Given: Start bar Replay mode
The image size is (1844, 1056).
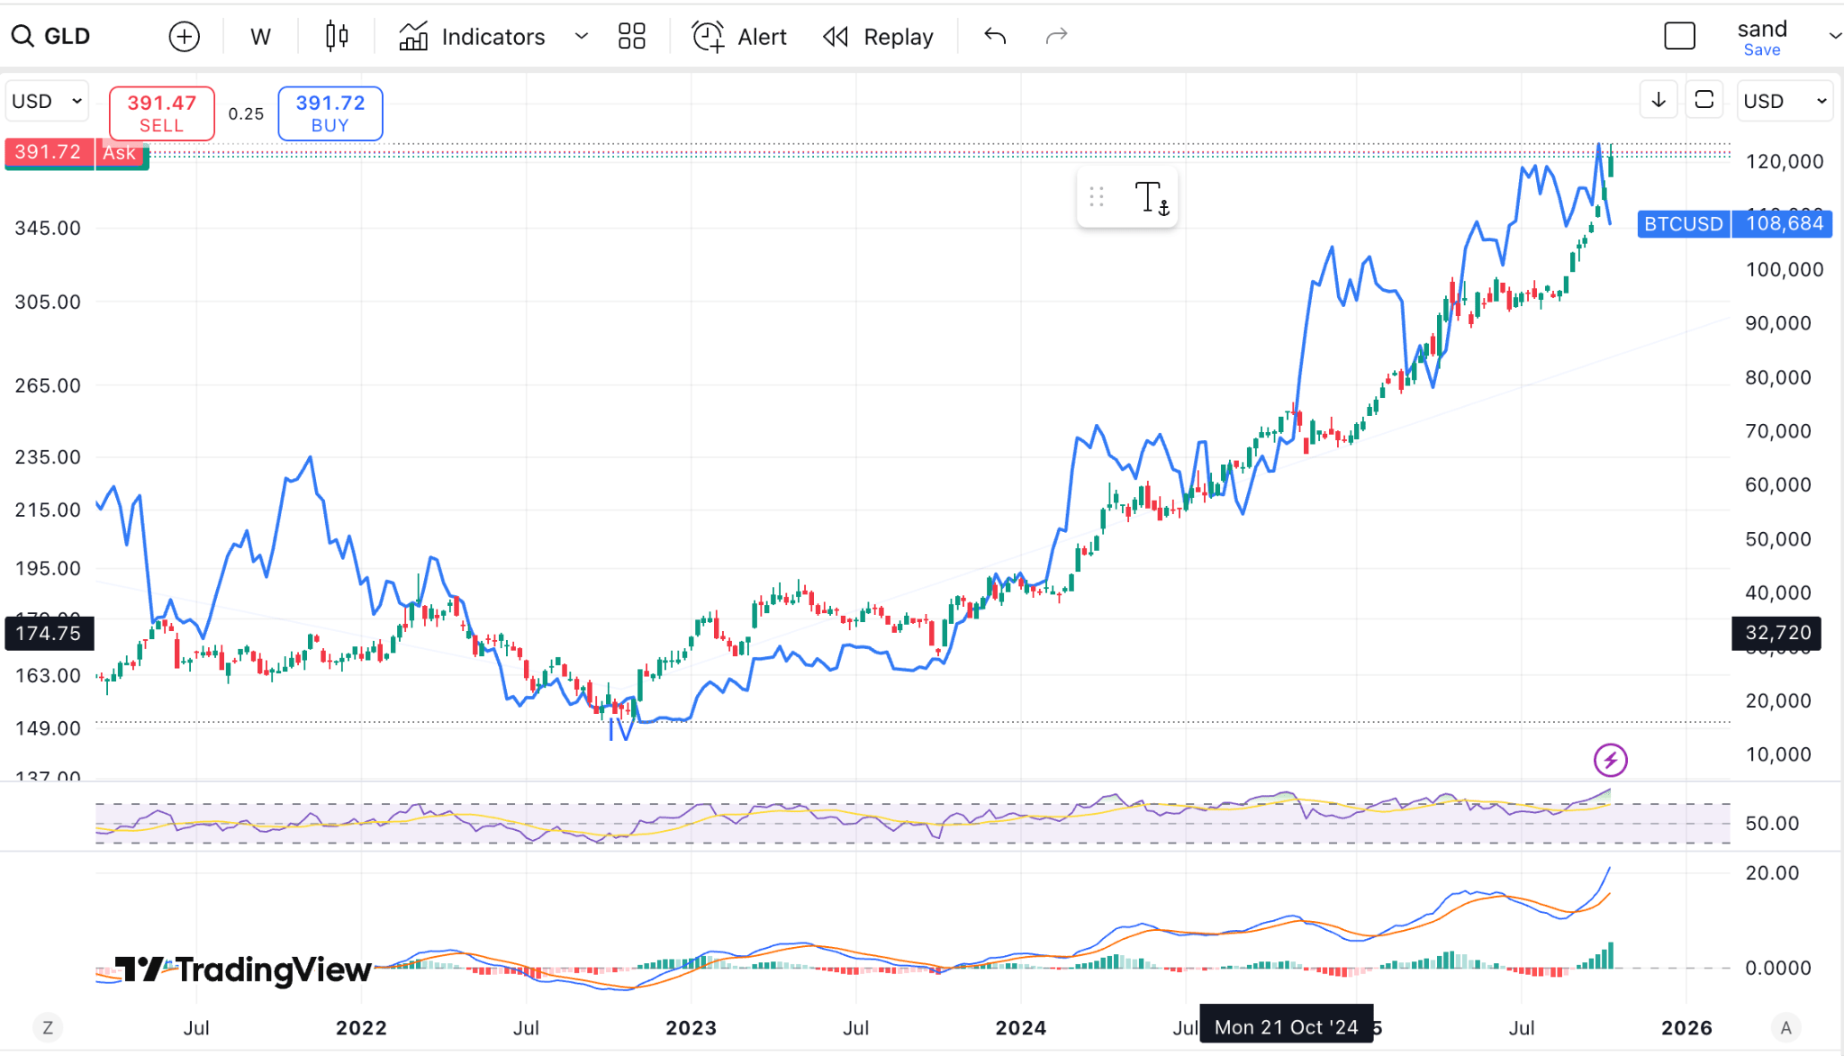Looking at the screenshot, I should click(x=878, y=36).
